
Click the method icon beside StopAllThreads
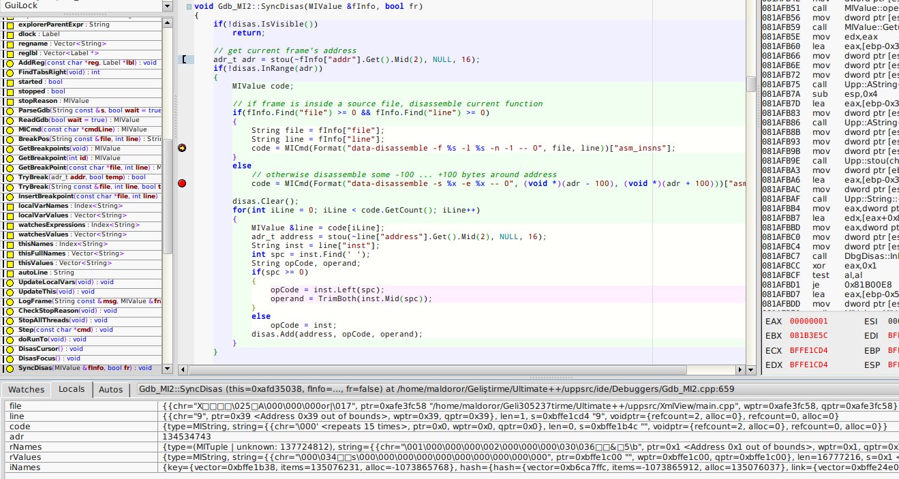10,320
